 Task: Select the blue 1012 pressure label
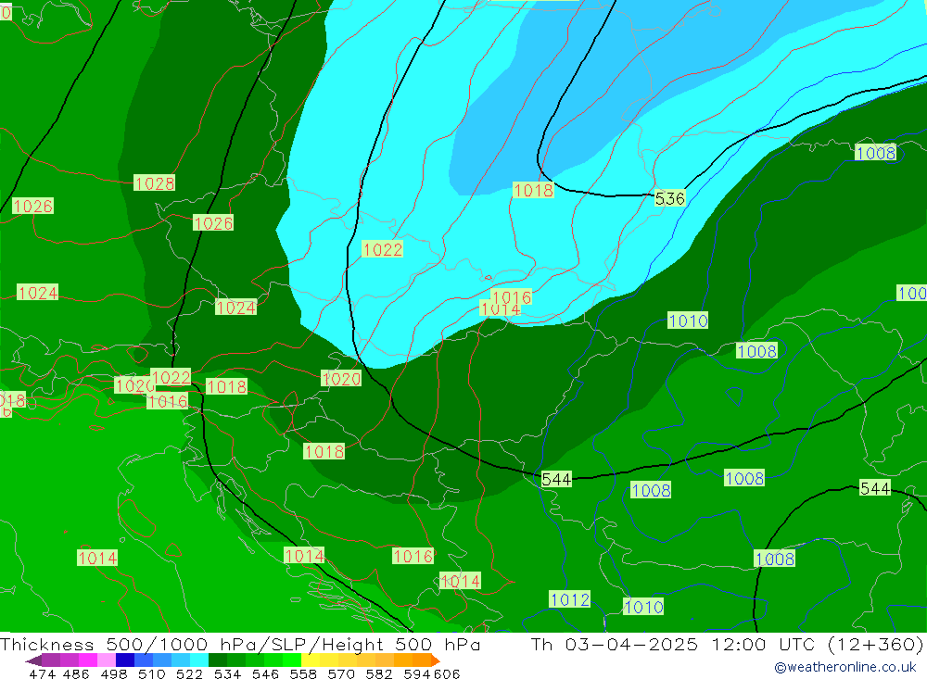coord(570,599)
